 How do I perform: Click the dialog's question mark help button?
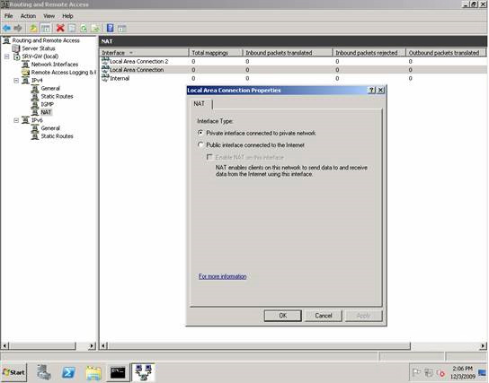point(372,91)
